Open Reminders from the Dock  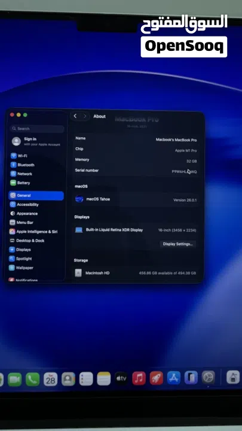point(86,379)
